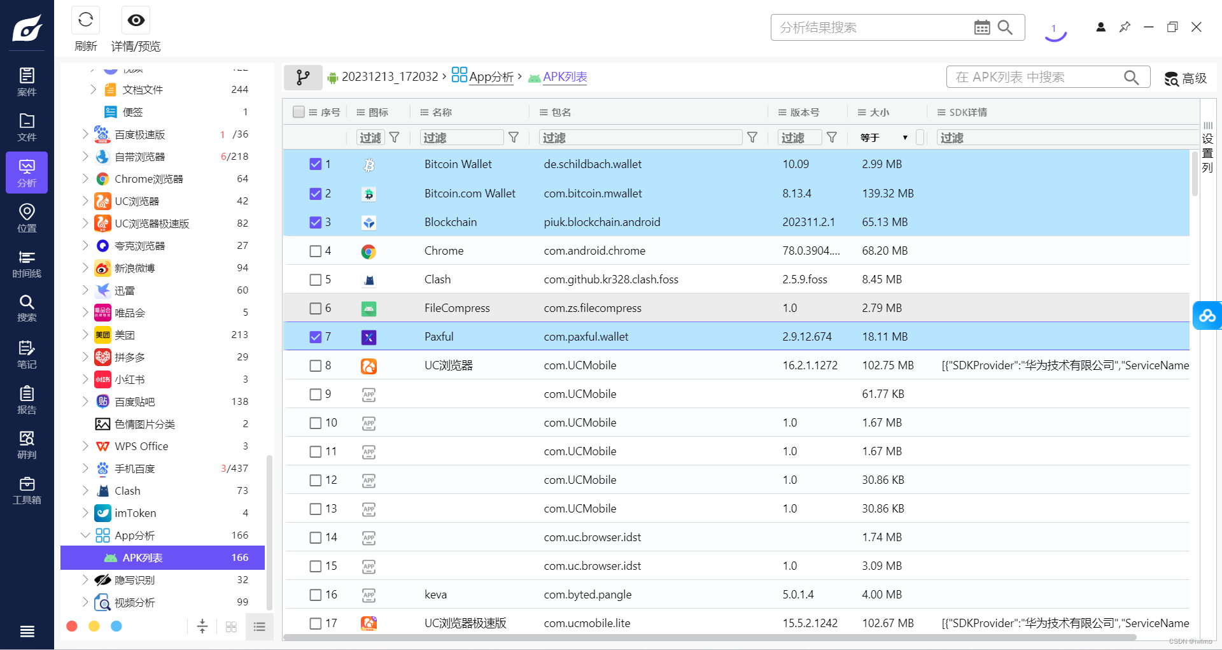The image size is (1222, 650).
Task: Open the calendar date filter in search bar
Action: (982, 27)
